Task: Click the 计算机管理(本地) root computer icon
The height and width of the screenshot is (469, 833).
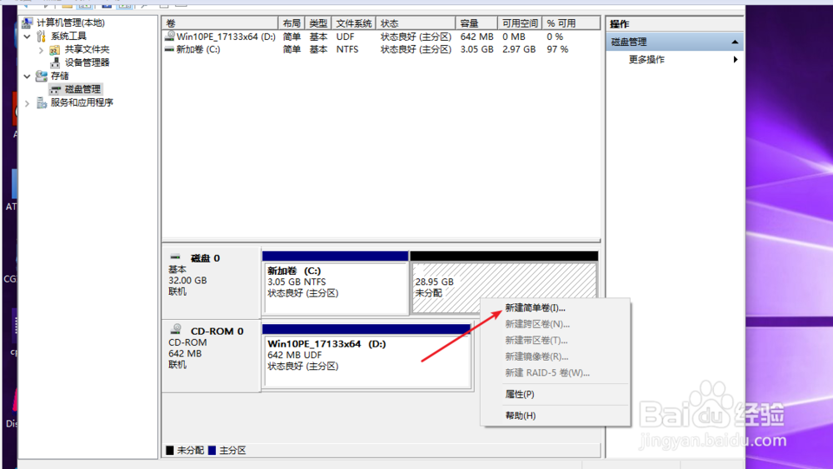Action: coord(27,22)
